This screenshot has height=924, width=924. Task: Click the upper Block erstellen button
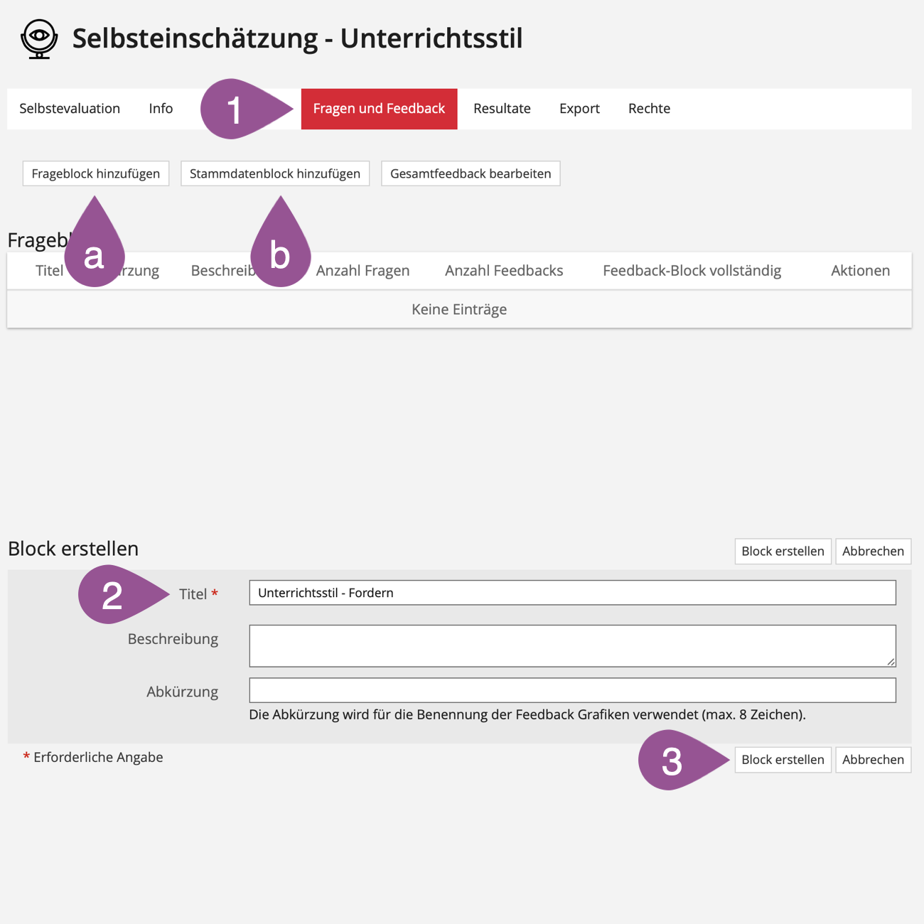(783, 551)
